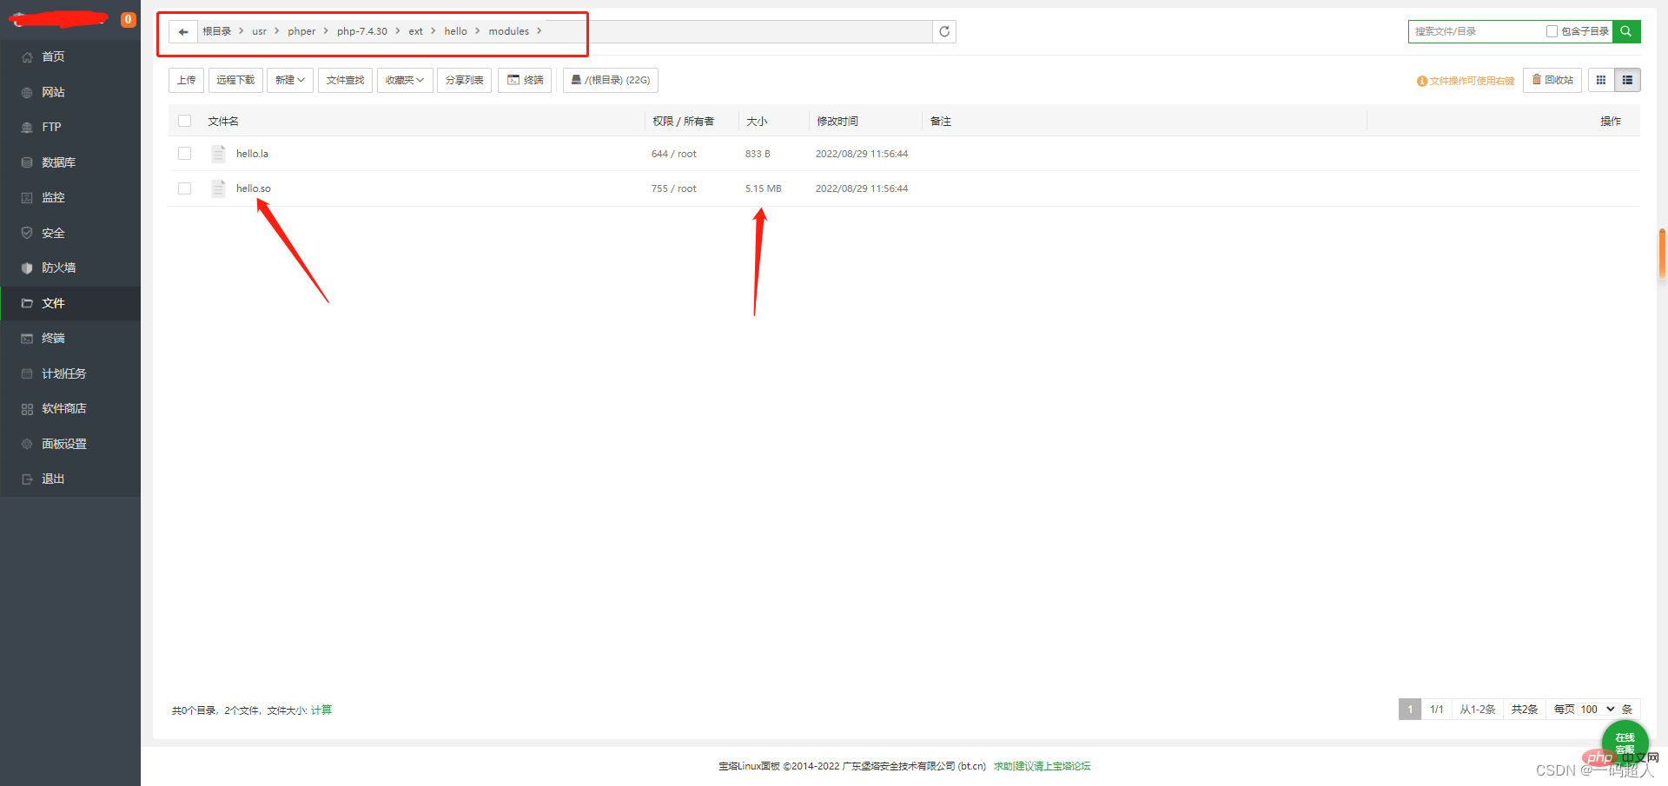Screen dimensions: 1668x786
Task: Click 644 / root permission of hello.la
Action: (x=673, y=154)
